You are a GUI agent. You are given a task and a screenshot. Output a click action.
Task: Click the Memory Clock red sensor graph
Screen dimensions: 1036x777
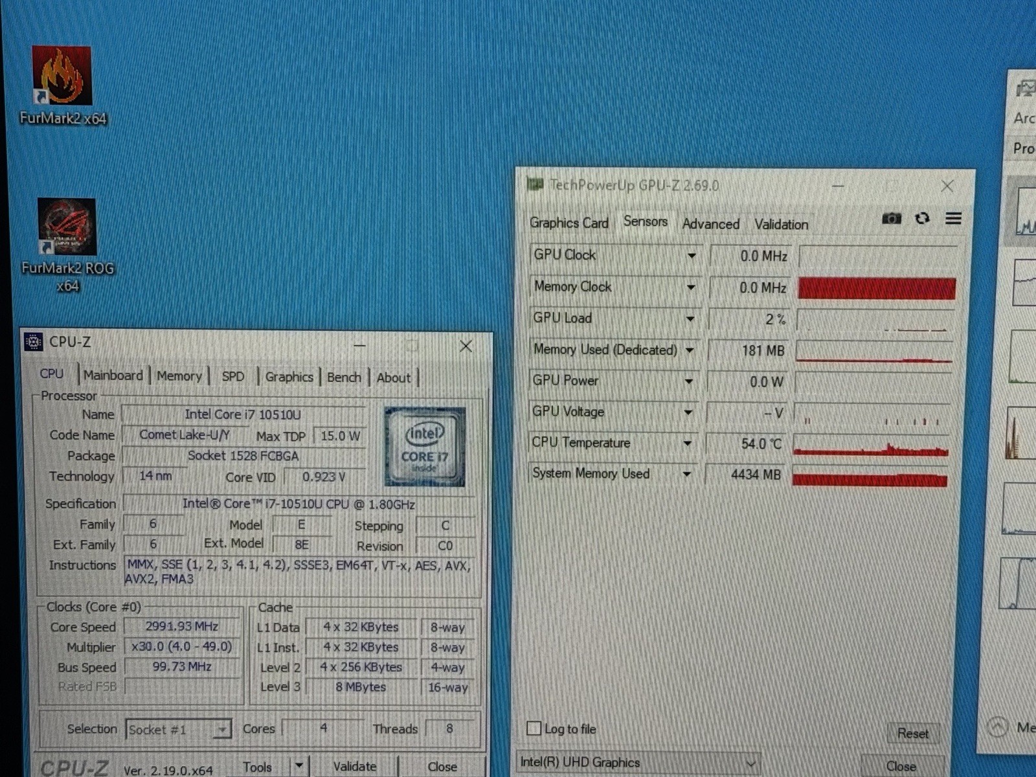click(x=877, y=288)
